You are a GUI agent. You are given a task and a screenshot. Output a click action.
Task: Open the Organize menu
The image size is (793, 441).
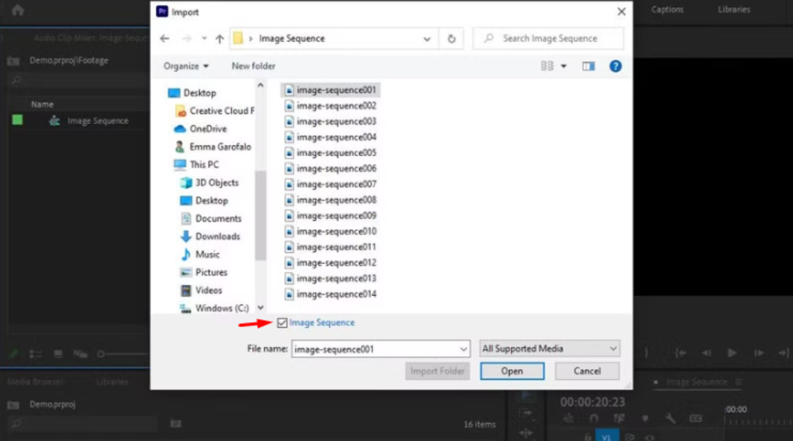(185, 66)
